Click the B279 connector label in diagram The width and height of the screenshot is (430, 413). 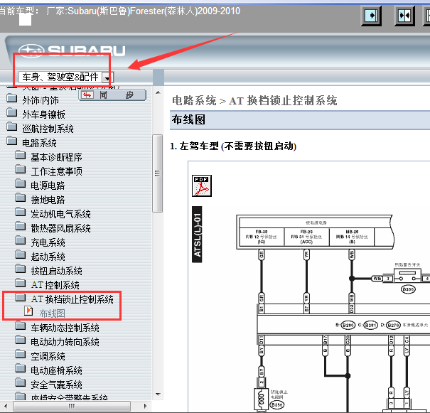[393, 325]
